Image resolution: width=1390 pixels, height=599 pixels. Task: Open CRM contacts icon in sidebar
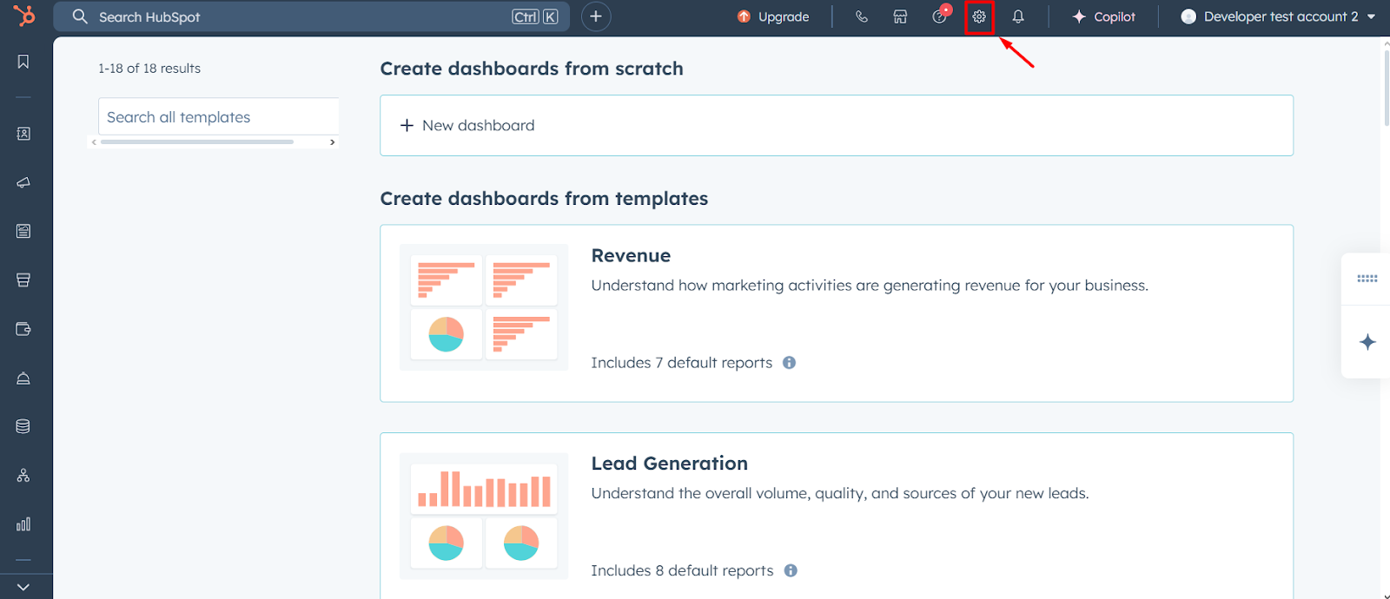pos(23,134)
